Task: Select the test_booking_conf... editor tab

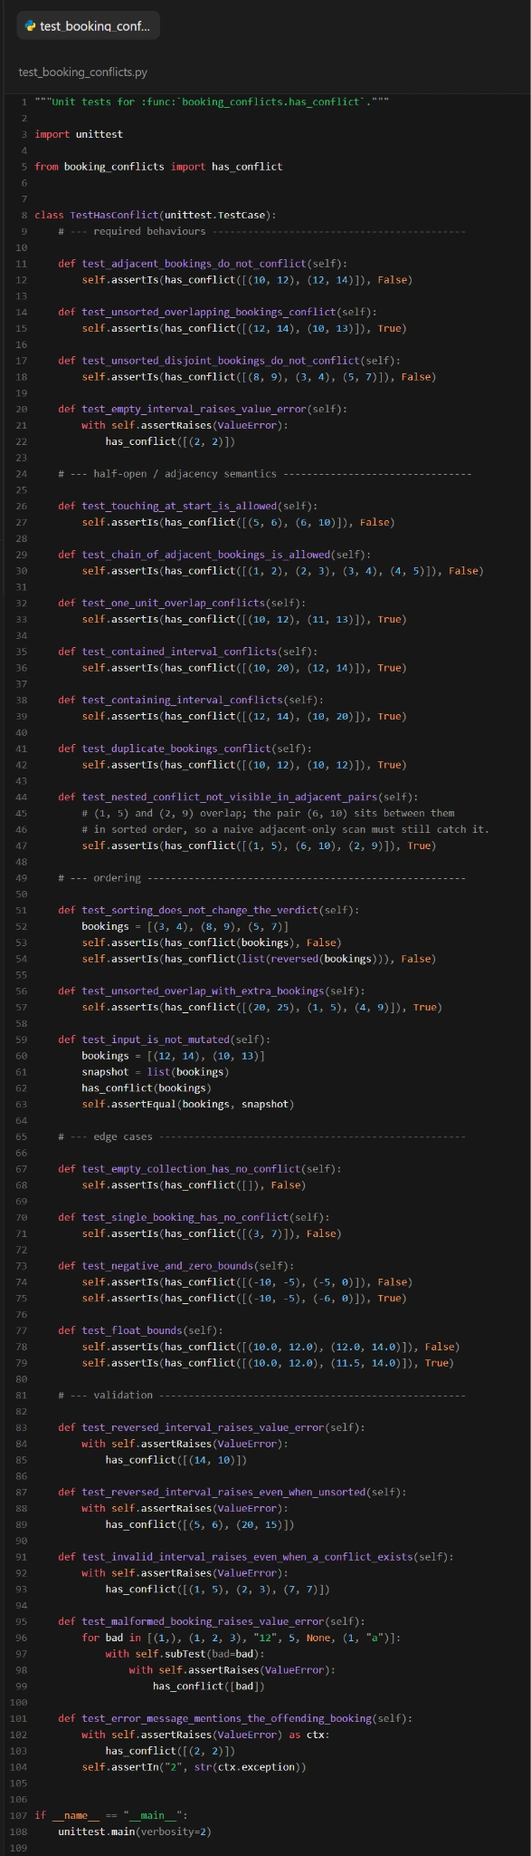Action: click(x=89, y=25)
